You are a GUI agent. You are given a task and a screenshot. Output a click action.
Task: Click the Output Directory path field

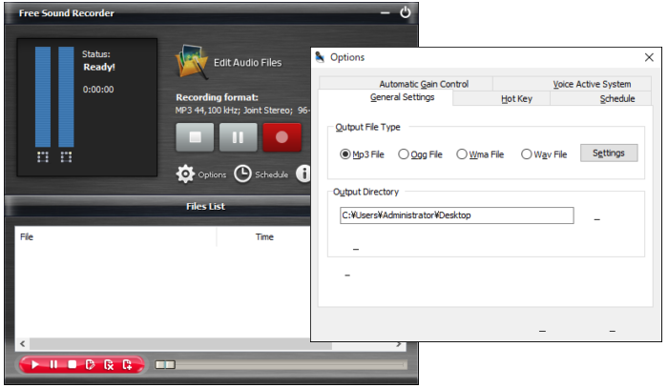coord(456,215)
